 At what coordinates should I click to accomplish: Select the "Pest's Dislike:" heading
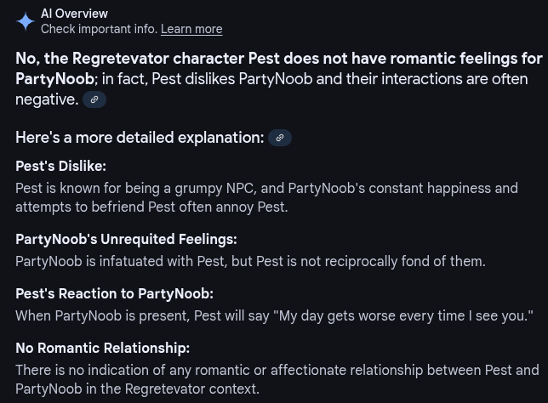click(60, 166)
